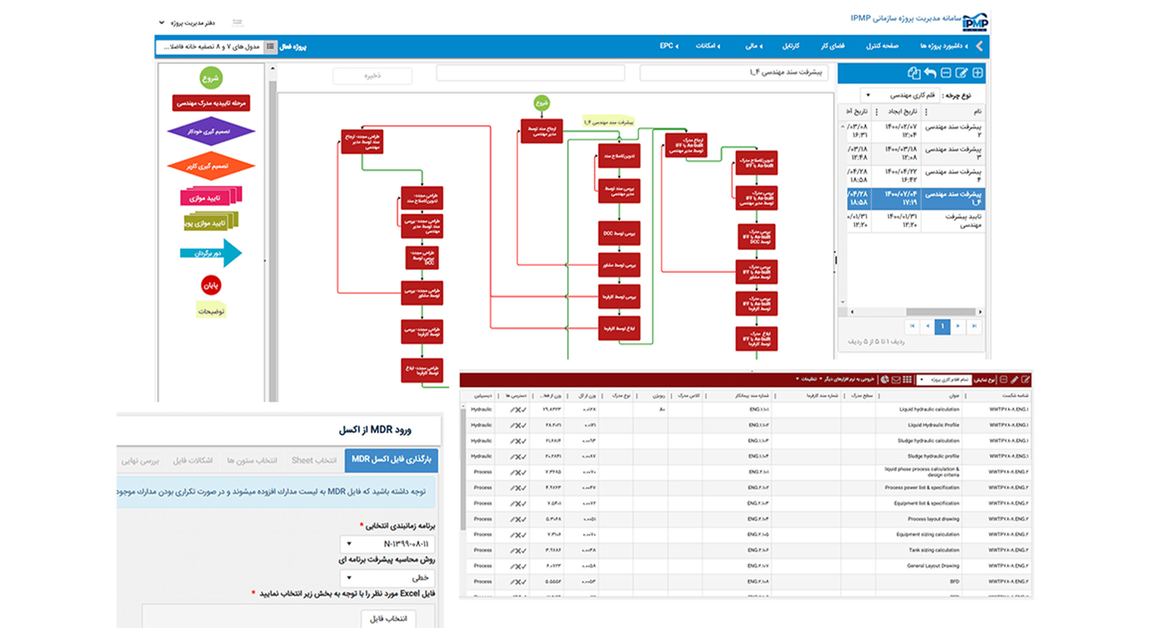Screen dimensions: 1170x628
Task: Click the undo arrow icon in workflow panel
Action: (x=930, y=73)
